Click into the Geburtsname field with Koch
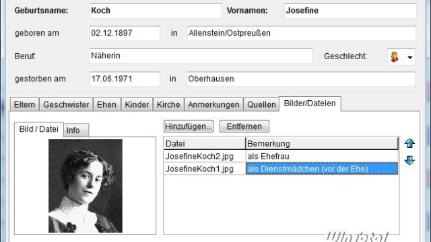 pos(156,11)
